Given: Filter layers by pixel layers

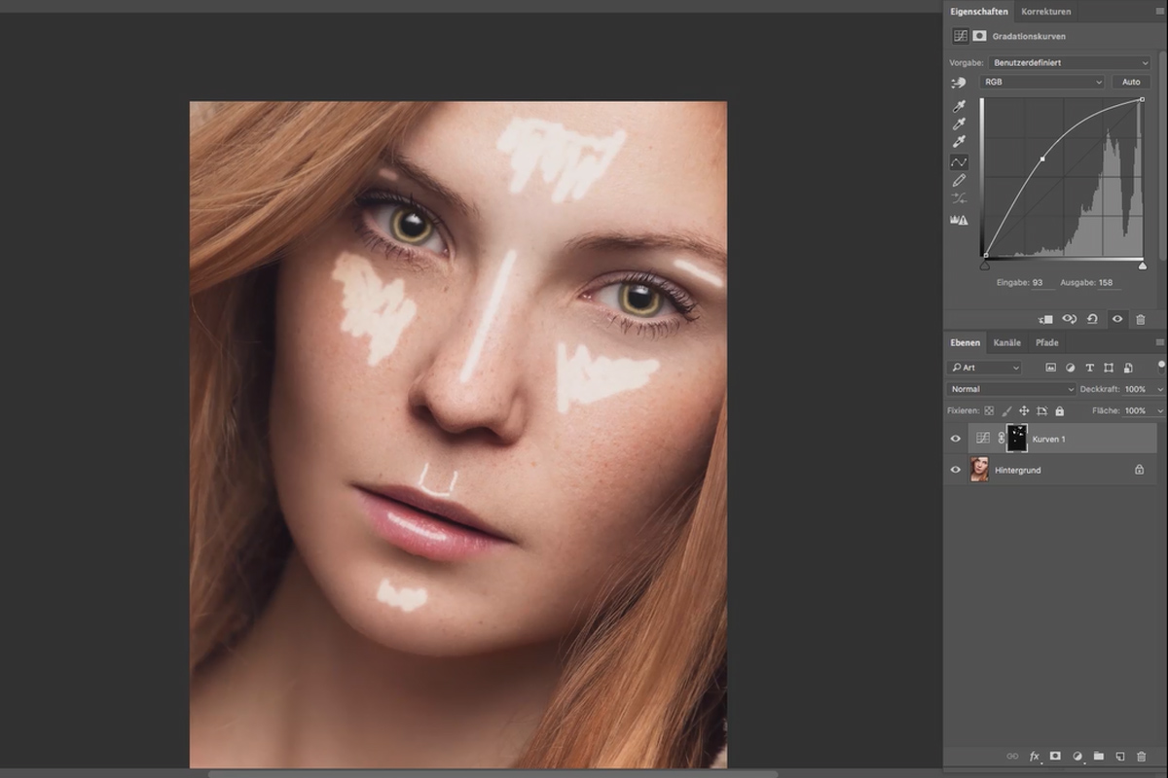Looking at the screenshot, I should pyautogui.click(x=1051, y=368).
